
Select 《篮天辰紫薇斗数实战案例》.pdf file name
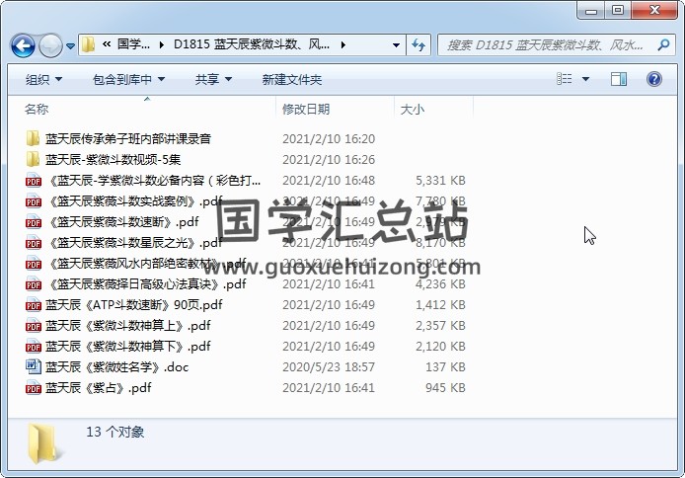coord(134,201)
